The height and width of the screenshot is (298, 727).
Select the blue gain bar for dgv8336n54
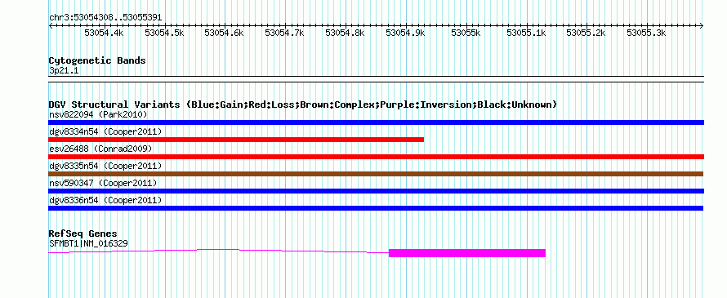(x=376, y=208)
